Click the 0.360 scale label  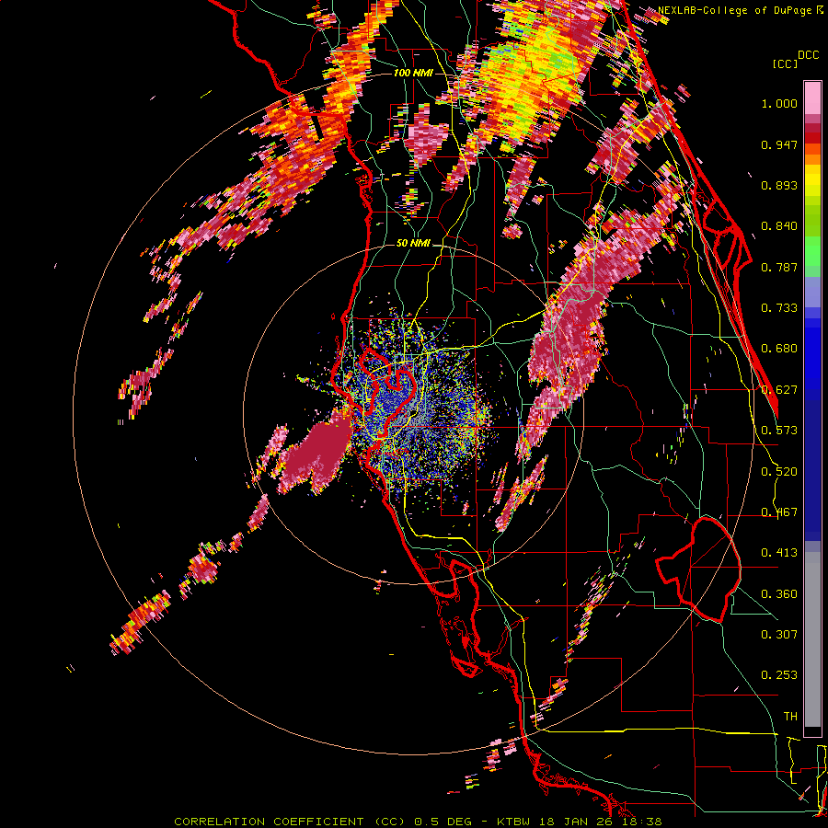click(x=779, y=594)
